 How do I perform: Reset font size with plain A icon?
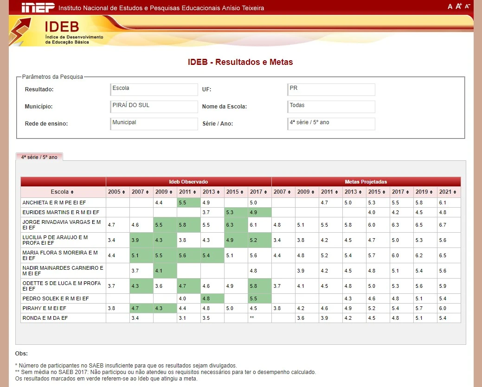450,6
